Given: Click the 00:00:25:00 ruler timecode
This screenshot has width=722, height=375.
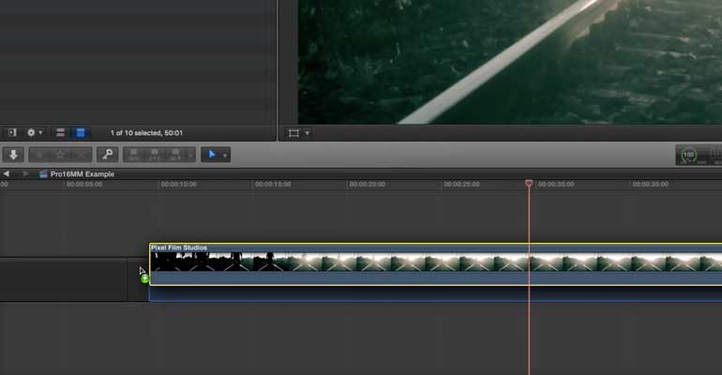Looking at the screenshot, I should pyautogui.click(x=461, y=184).
